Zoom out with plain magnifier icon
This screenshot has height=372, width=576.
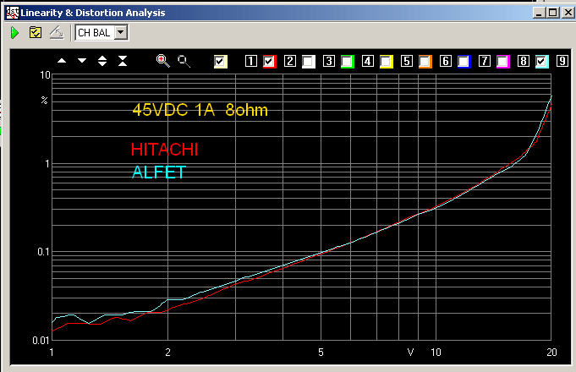tap(184, 61)
